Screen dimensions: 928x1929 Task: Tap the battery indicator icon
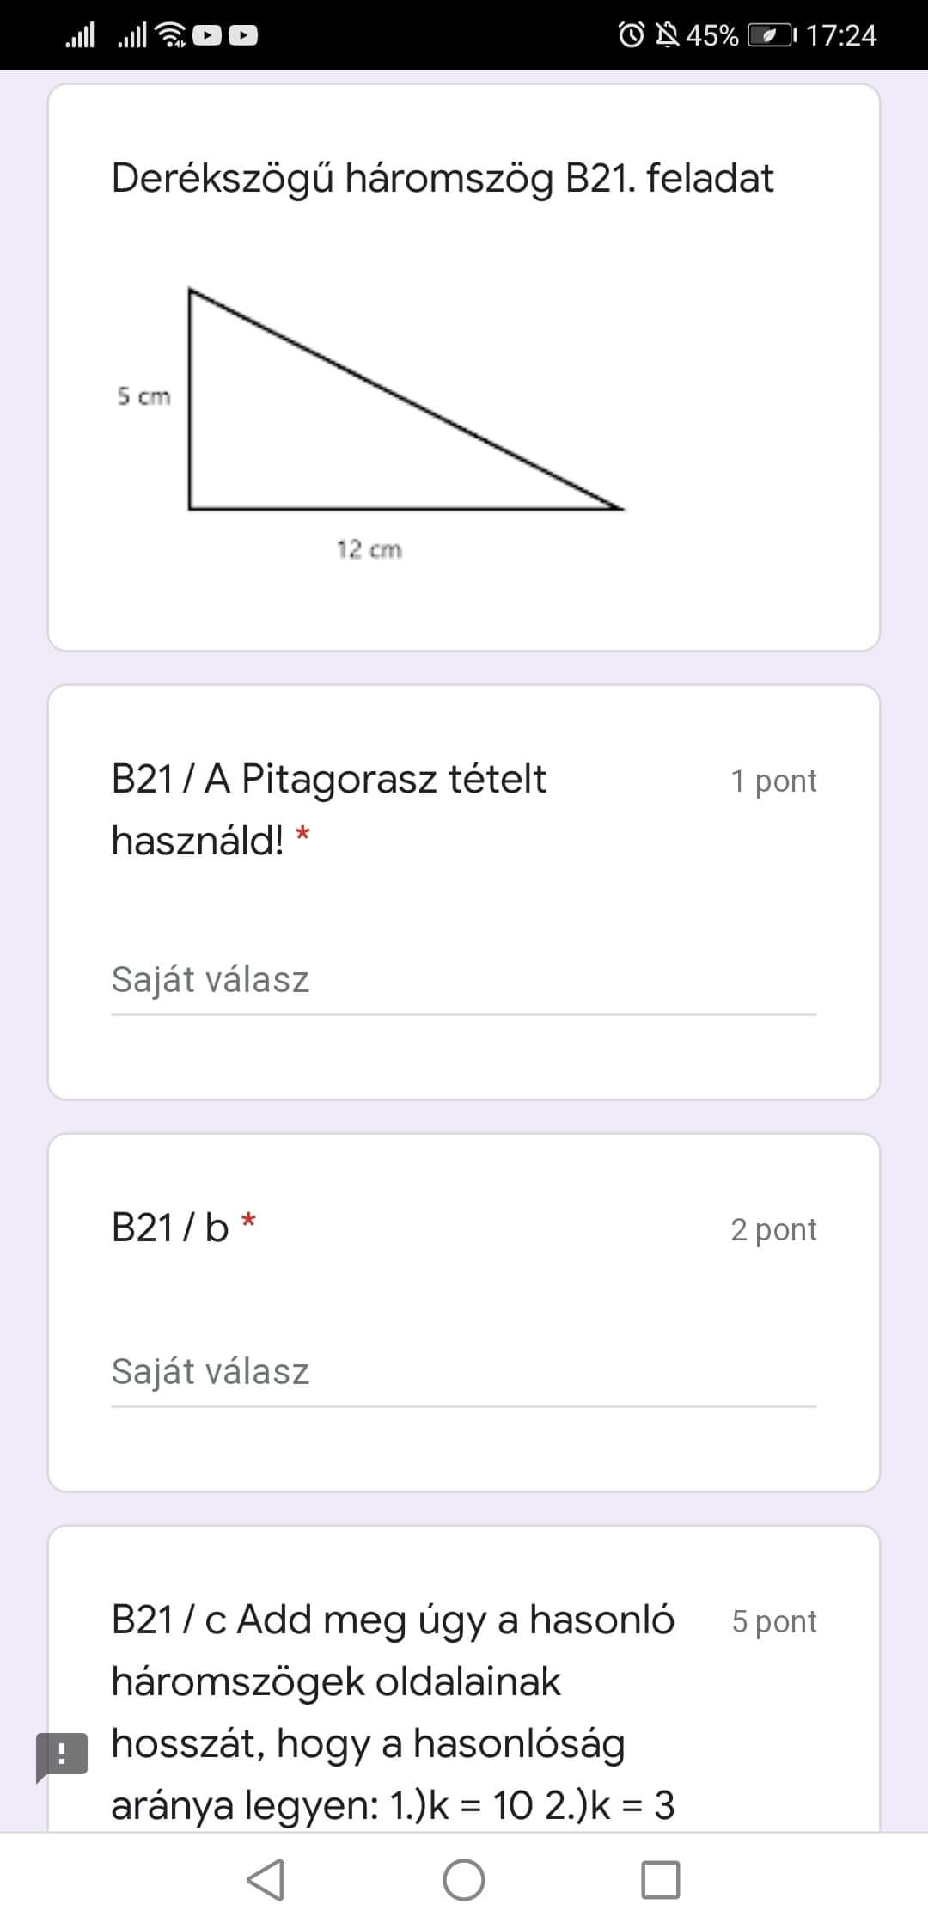click(x=772, y=35)
